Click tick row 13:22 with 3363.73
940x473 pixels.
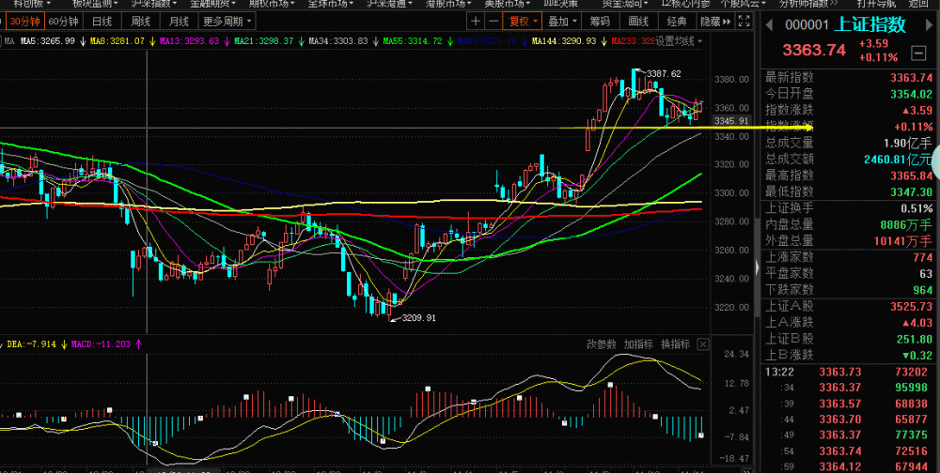click(849, 372)
